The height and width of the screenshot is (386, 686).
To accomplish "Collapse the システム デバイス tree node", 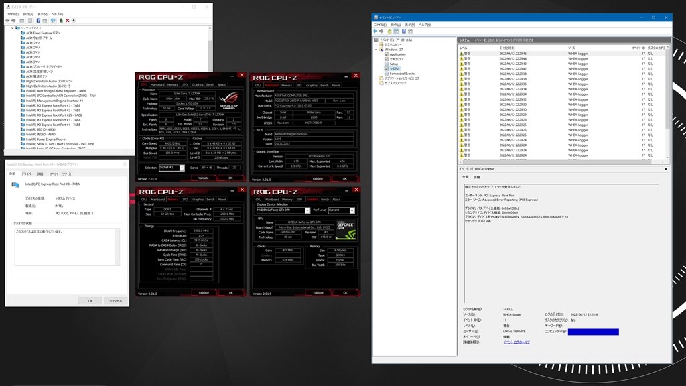I will pyautogui.click(x=12, y=28).
